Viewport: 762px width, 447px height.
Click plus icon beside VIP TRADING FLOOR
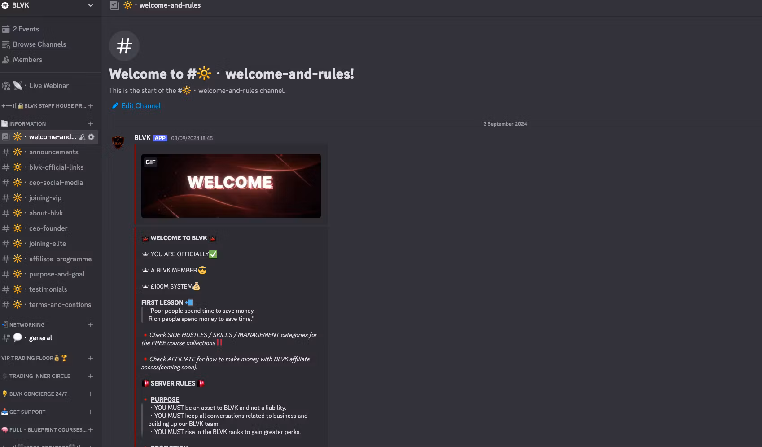91,358
